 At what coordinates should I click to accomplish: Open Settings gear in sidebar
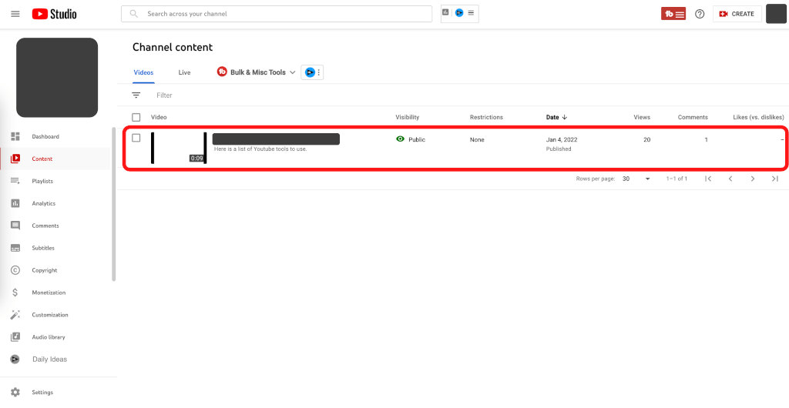(15, 392)
